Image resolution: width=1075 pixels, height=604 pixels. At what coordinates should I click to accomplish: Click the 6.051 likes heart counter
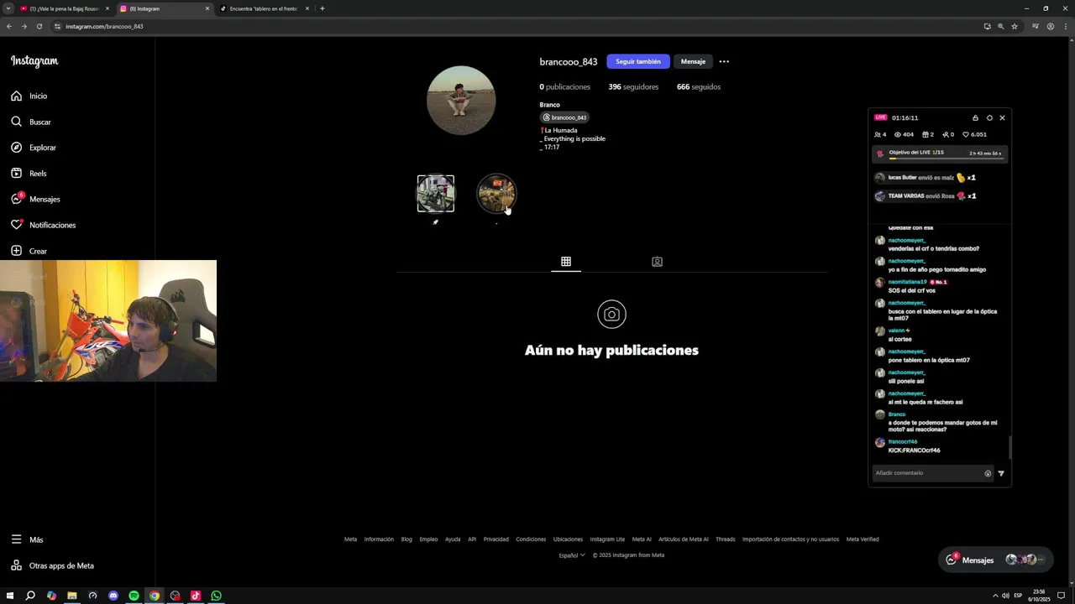click(974, 134)
